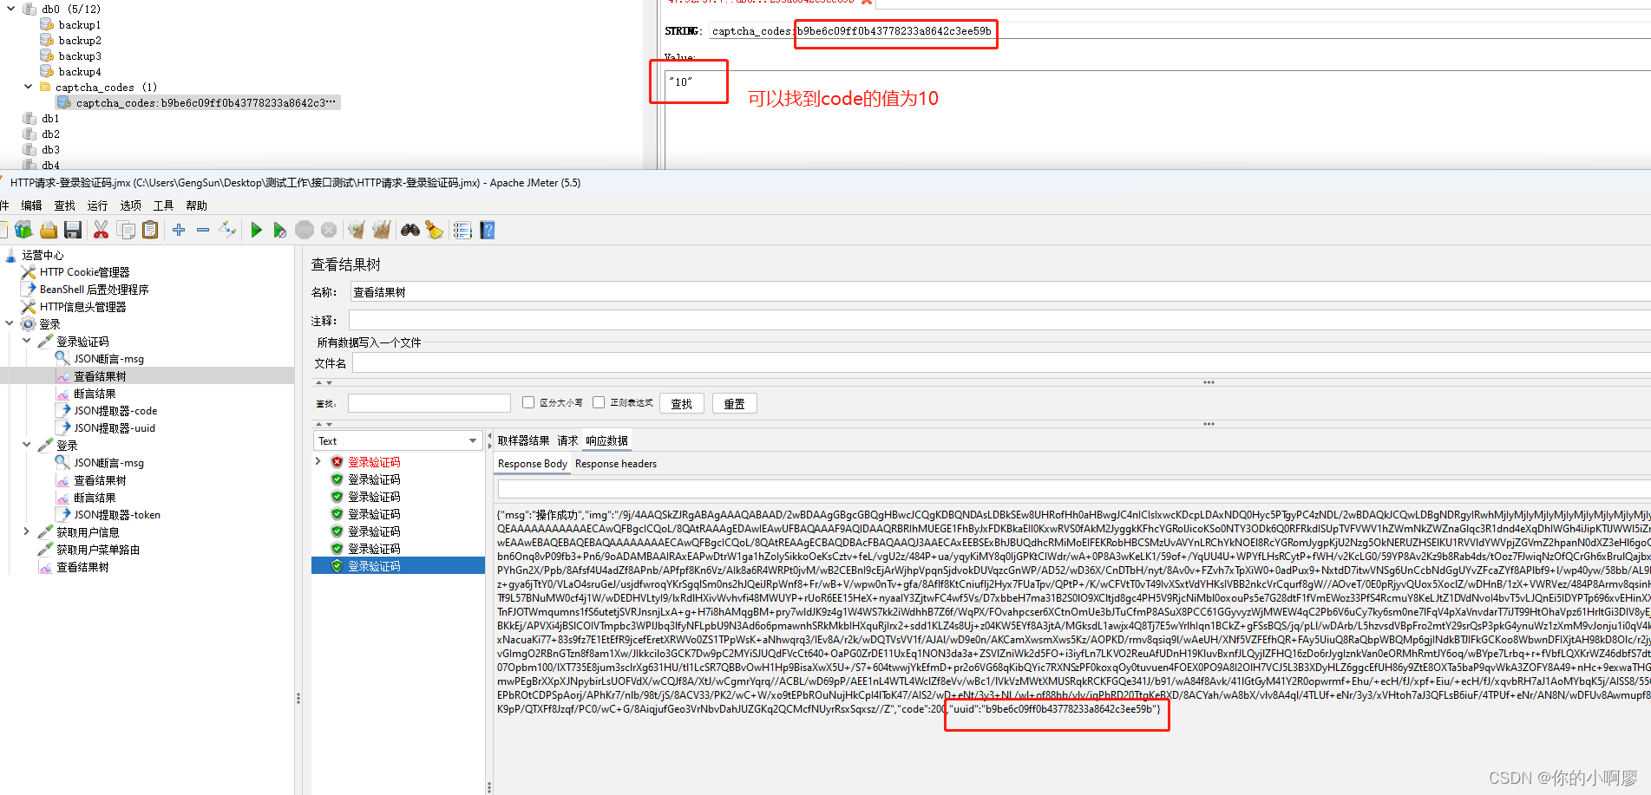Open the 运行 menu
The width and height of the screenshot is (1651, 795).
coord(97,205)
